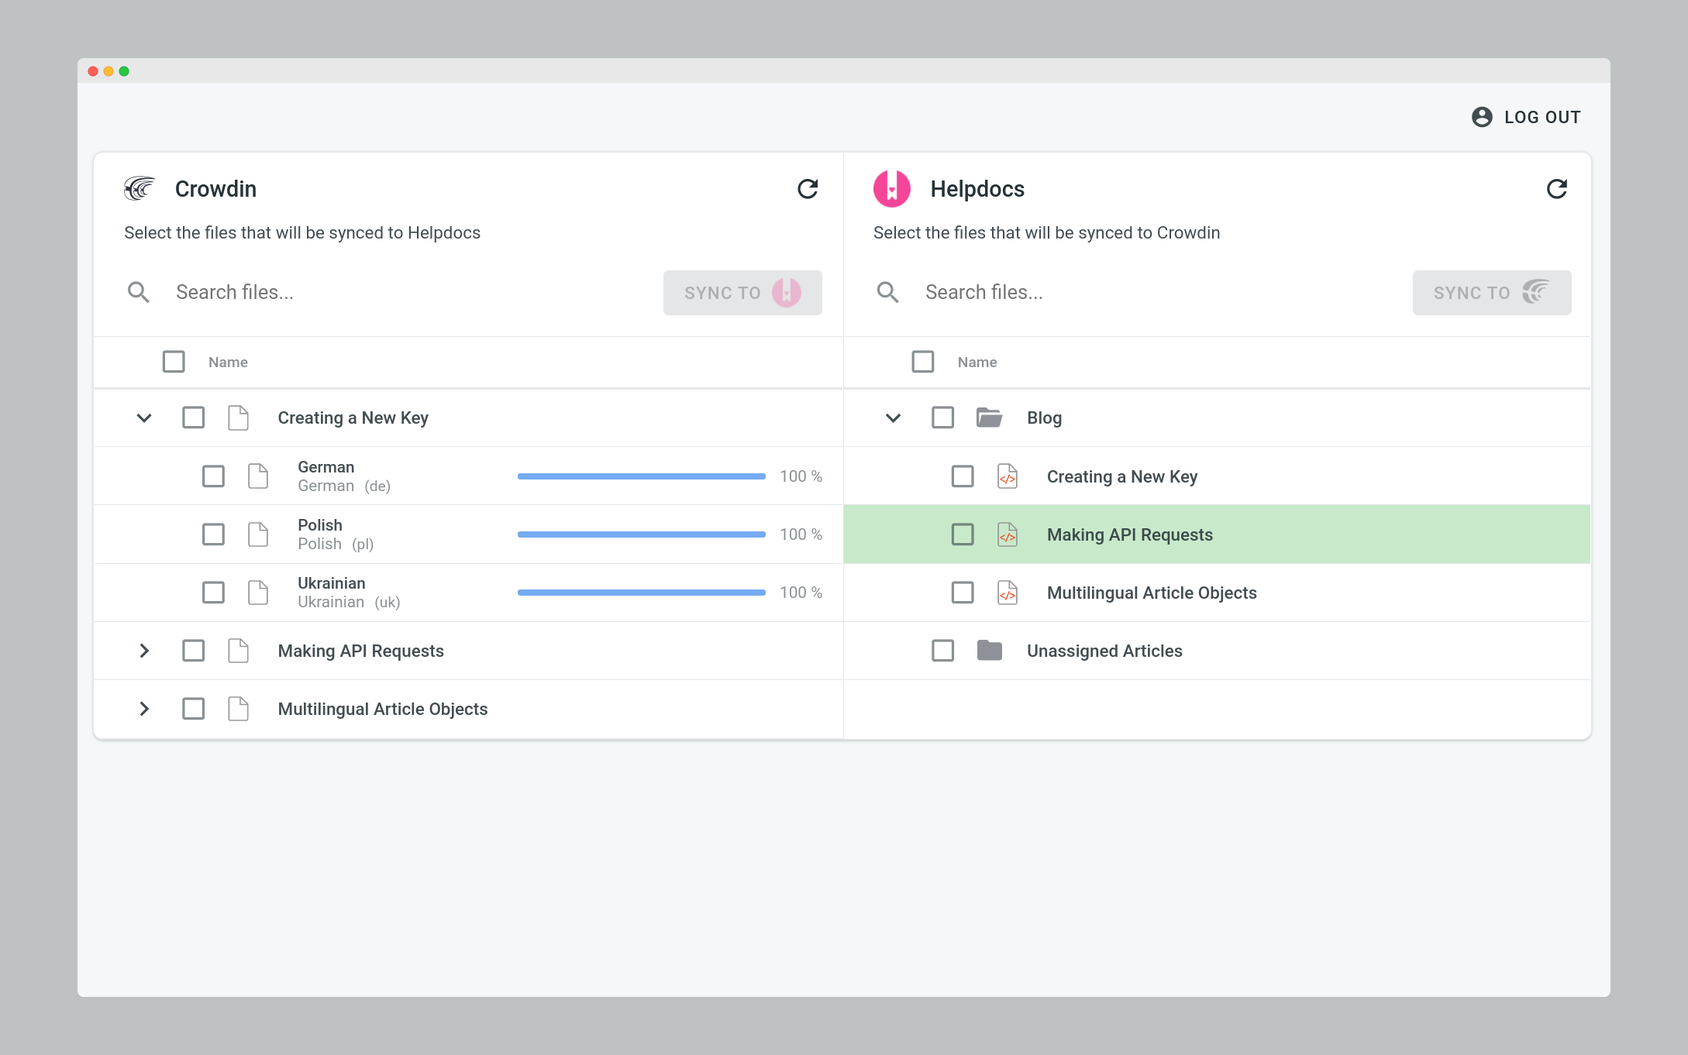Click the Name column header in Helpdocs
The image size is (1688, 1055).
(977, 363)
